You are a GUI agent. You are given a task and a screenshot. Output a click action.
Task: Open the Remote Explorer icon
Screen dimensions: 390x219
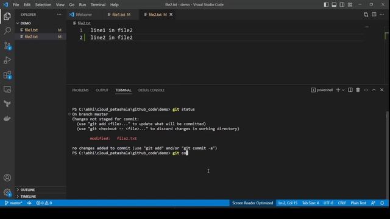[x=7, y=89]
